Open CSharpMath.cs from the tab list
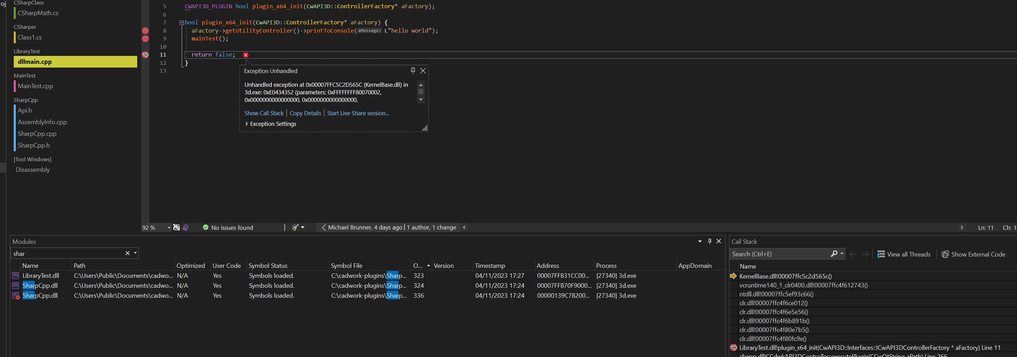Image resolution: width=1017 pixels, height=357 pixels. click(38, 13)
